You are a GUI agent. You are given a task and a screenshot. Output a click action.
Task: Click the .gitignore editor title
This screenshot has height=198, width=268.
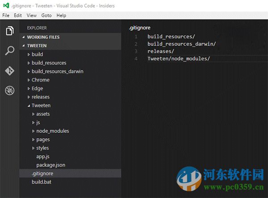[x=139, y=28]
